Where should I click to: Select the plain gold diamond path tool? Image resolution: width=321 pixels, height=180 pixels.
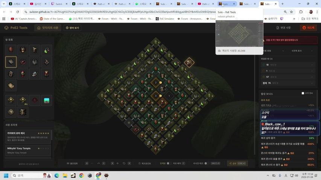point(11,100)
